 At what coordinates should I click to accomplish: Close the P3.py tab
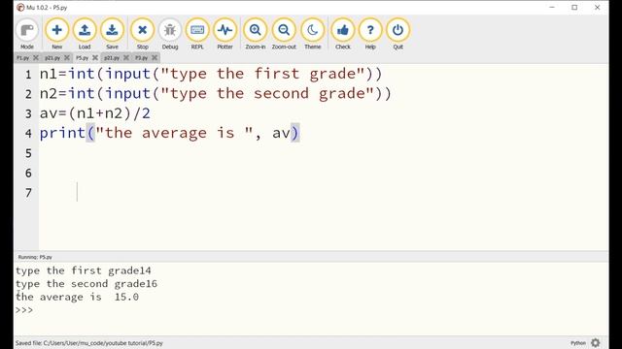coord(155,58)
